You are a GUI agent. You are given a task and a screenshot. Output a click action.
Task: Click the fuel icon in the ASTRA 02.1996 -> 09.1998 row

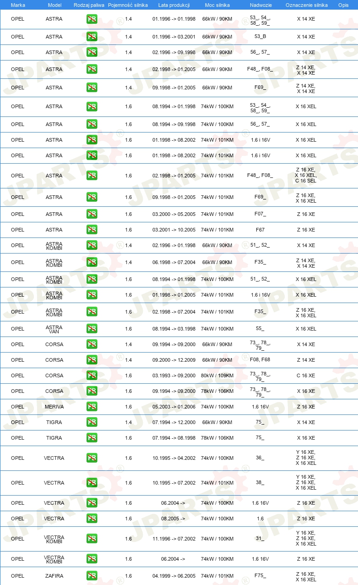click(92, 52)
